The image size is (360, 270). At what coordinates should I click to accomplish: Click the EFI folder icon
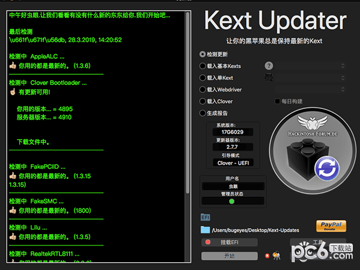click(x=205, y=217)
